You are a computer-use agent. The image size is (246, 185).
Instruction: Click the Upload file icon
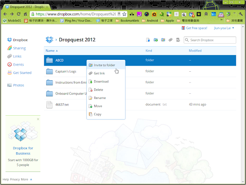148,40
